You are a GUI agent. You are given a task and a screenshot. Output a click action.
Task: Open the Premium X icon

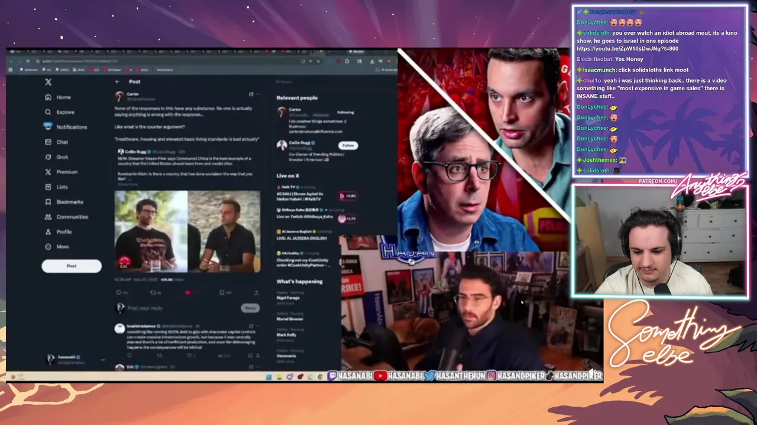point(48,172)
